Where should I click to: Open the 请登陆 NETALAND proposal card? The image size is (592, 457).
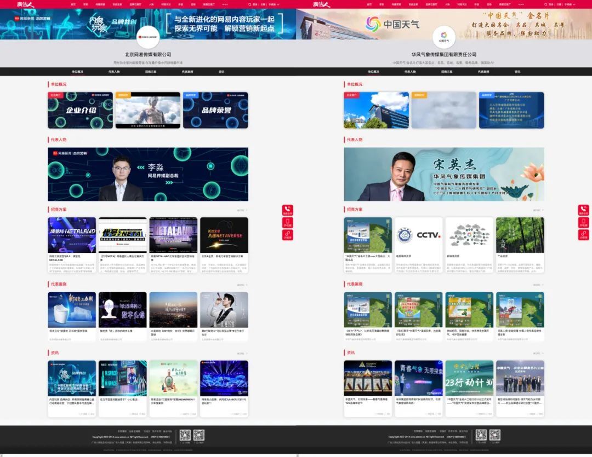coord(72,245)
